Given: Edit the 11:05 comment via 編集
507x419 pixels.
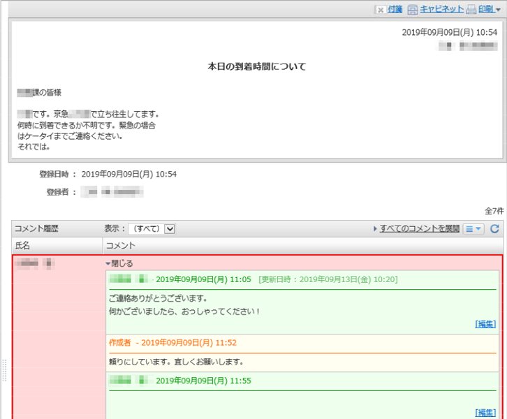Looking at the screenshot, I should tap(485, 324).
